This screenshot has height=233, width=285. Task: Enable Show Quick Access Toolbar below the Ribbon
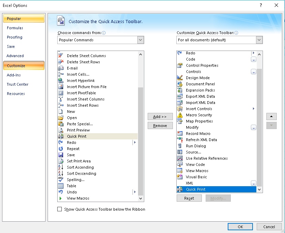pyautogui.click(x=59, y=209)
